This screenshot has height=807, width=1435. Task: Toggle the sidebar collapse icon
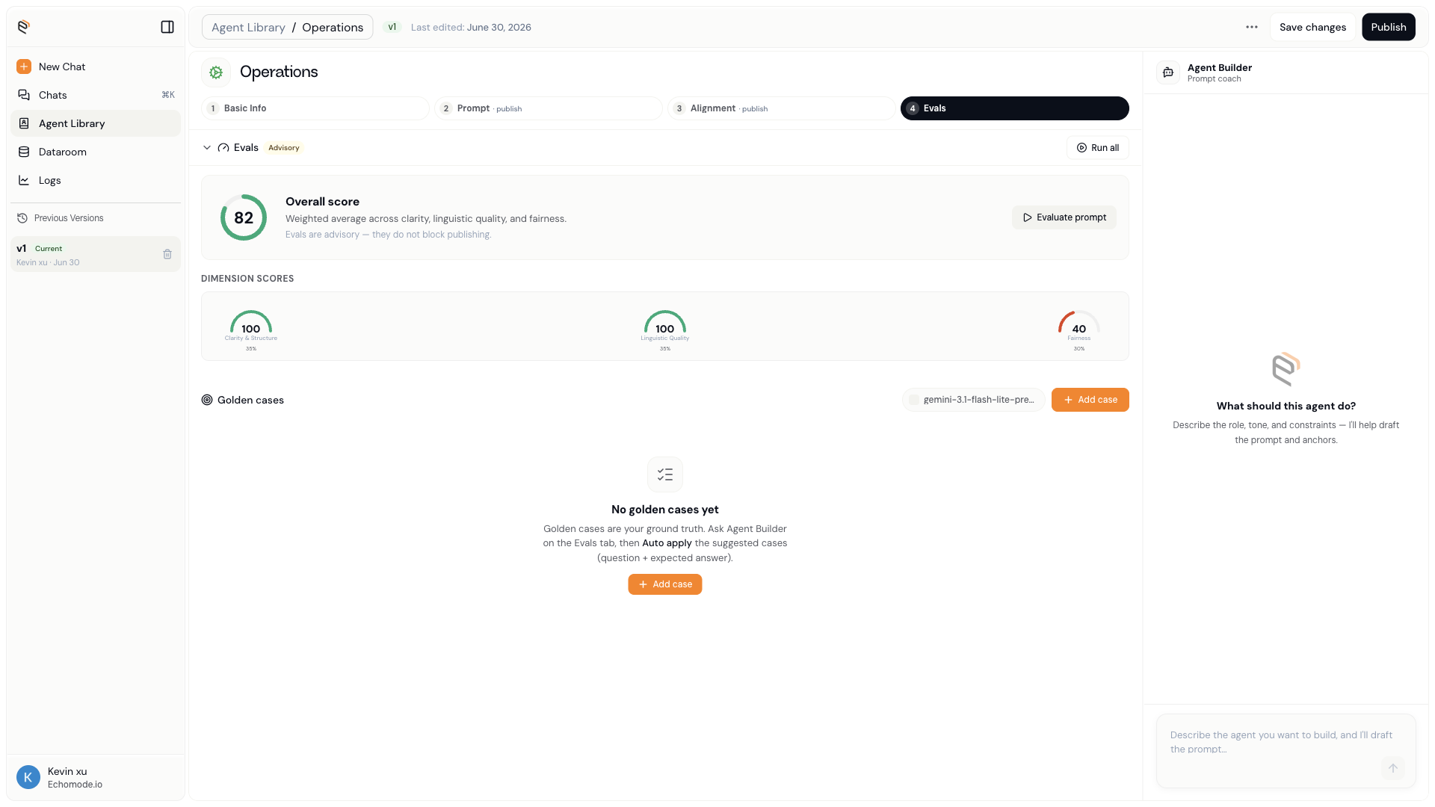tap(167, 27)
